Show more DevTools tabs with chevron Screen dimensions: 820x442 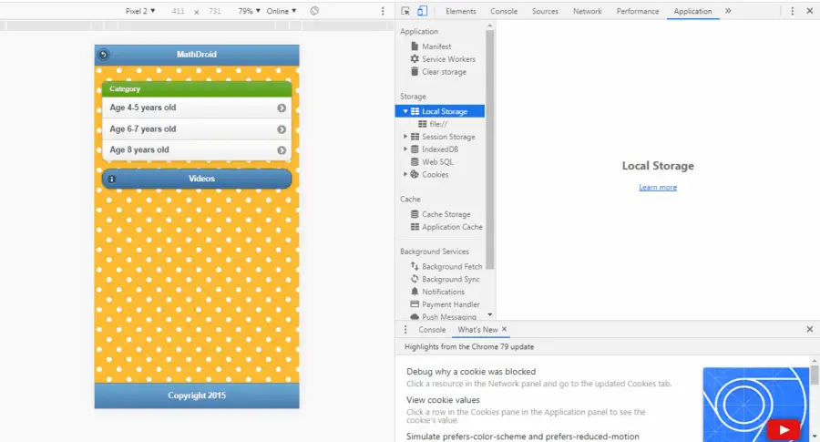click(x=728, y=11)
